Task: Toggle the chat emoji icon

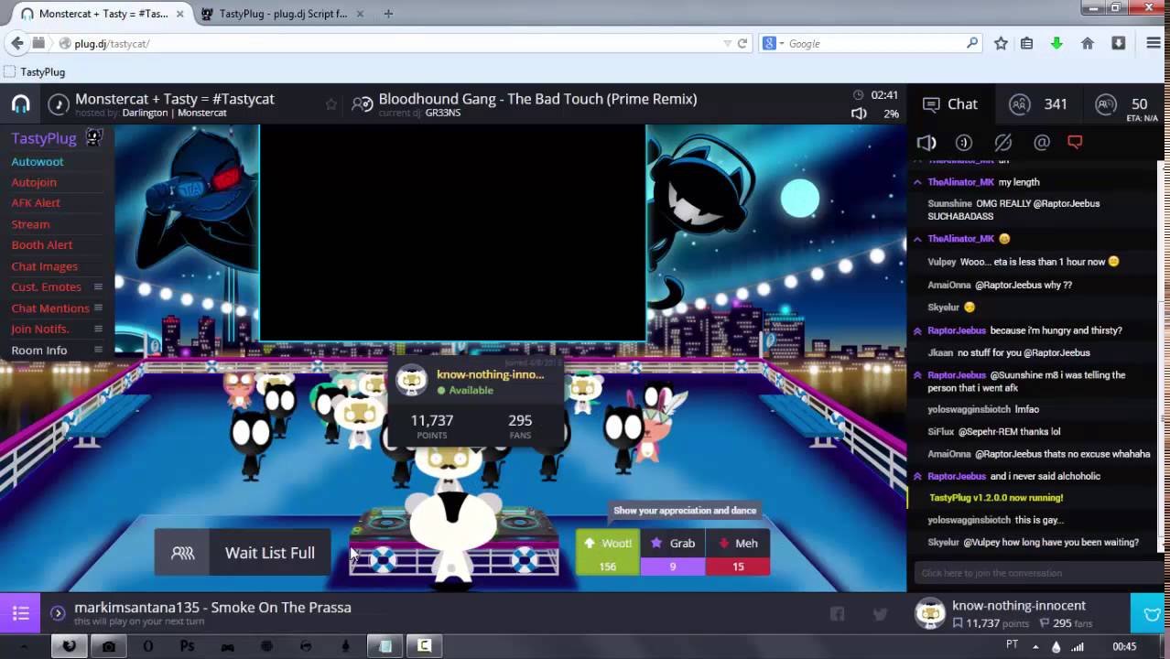Action: (x=964, y=143)
